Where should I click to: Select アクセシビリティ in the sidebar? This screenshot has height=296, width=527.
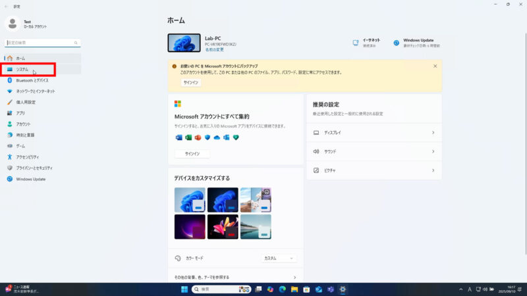click(x=27, y=157)
